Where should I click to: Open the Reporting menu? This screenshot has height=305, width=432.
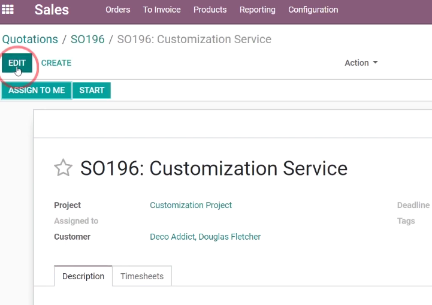(257, 10)
